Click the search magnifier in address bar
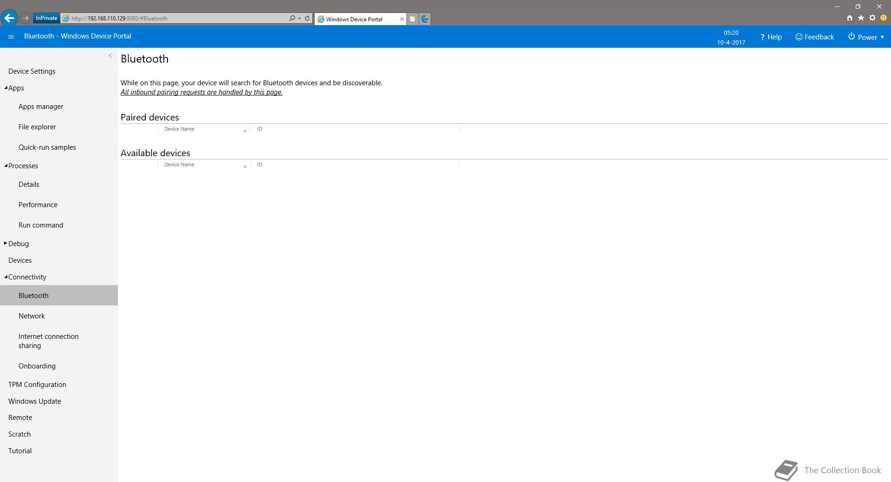The width and height of the screenshot is (891, 482). point(292,19)
